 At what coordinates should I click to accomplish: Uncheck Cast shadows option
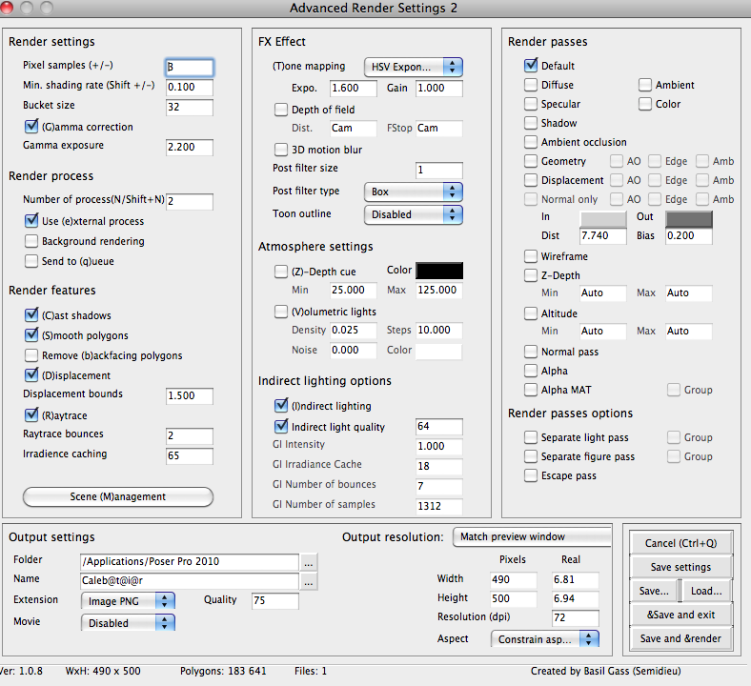point(31,315)
